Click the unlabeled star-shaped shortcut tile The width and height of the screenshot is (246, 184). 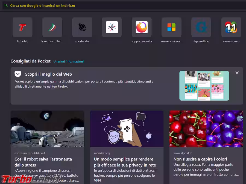click(112, 27)
